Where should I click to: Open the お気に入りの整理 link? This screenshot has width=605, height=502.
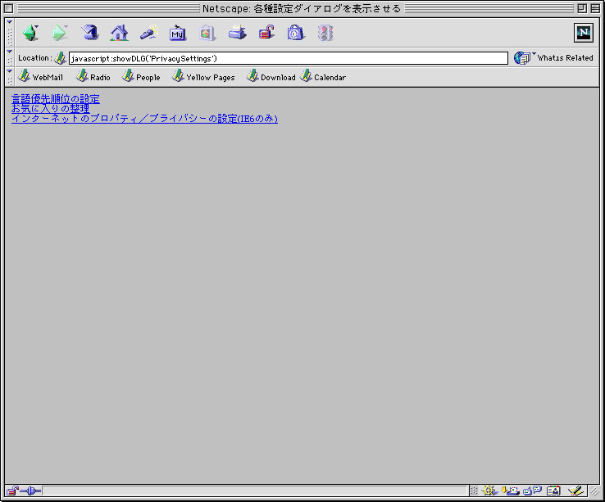(51, 109)
